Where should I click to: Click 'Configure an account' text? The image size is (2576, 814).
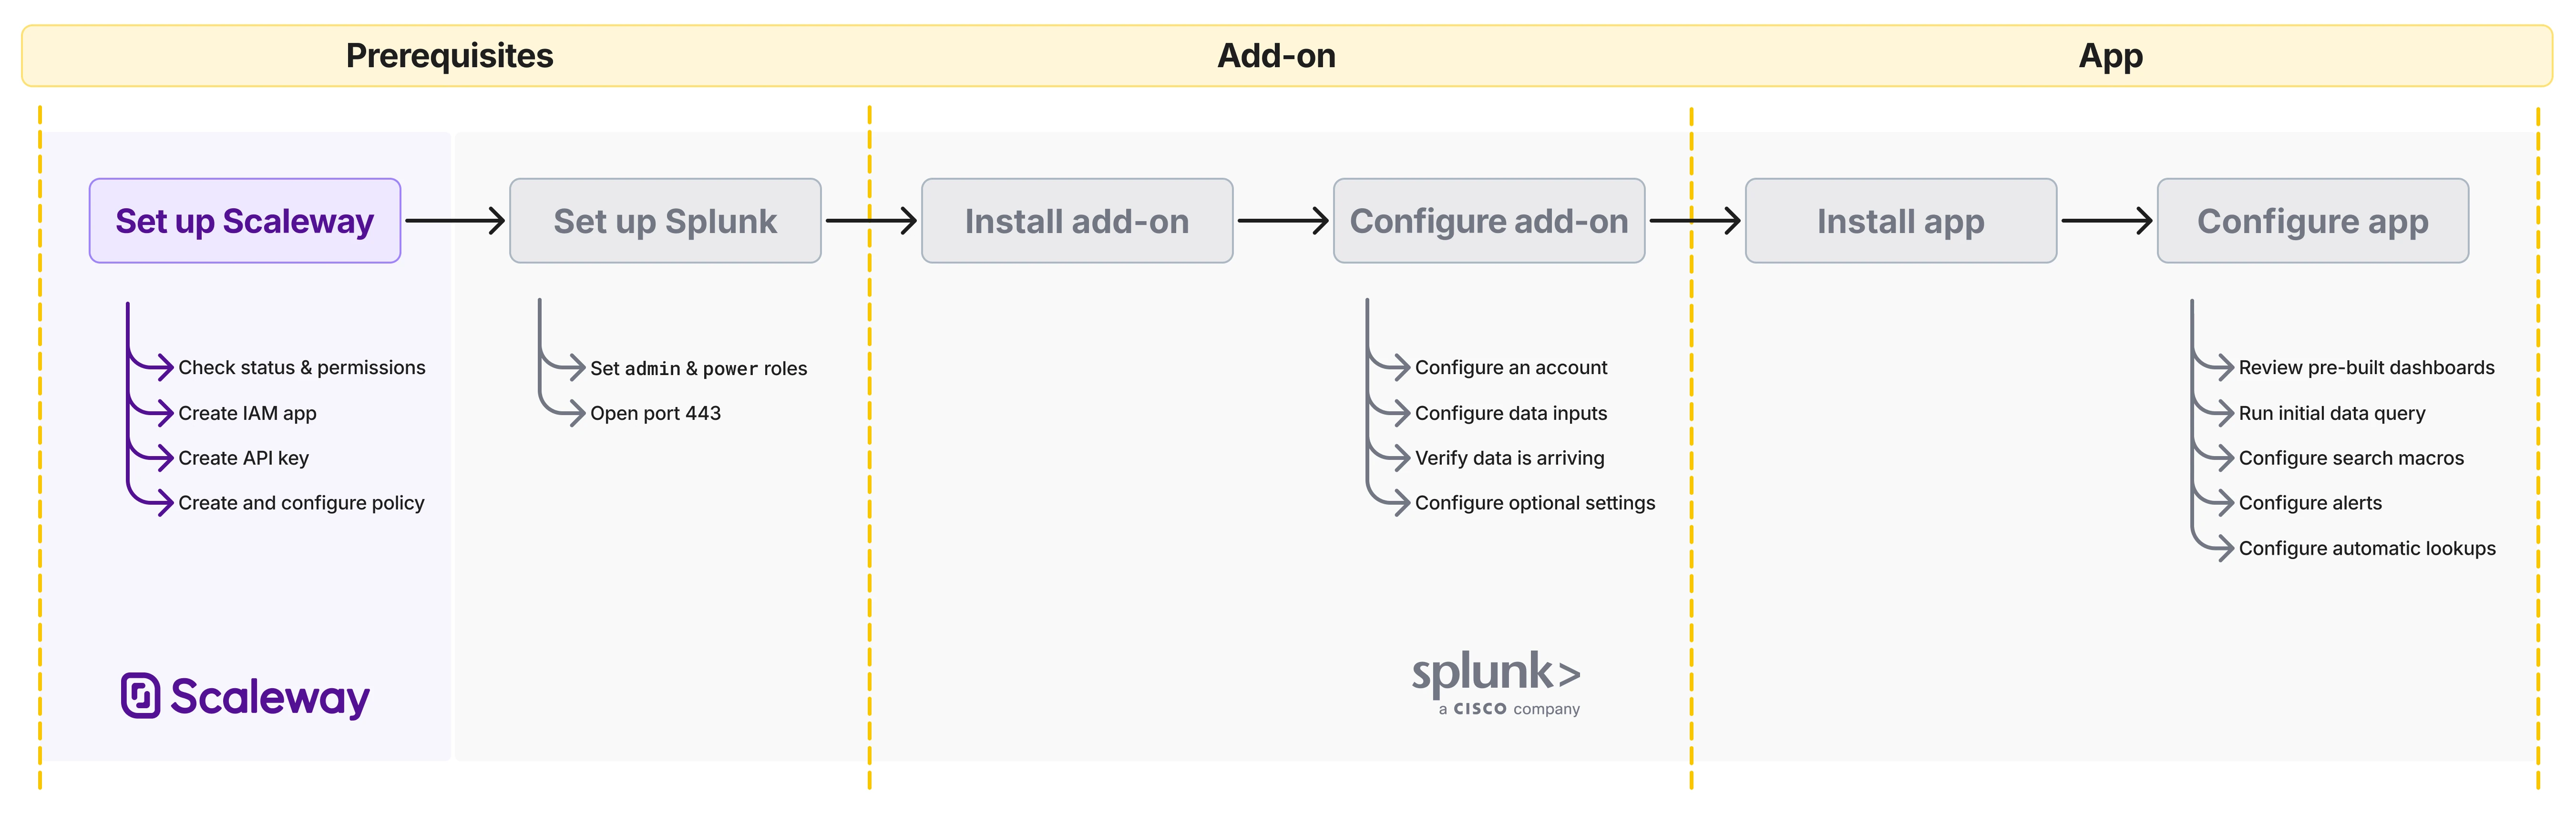1511,368
